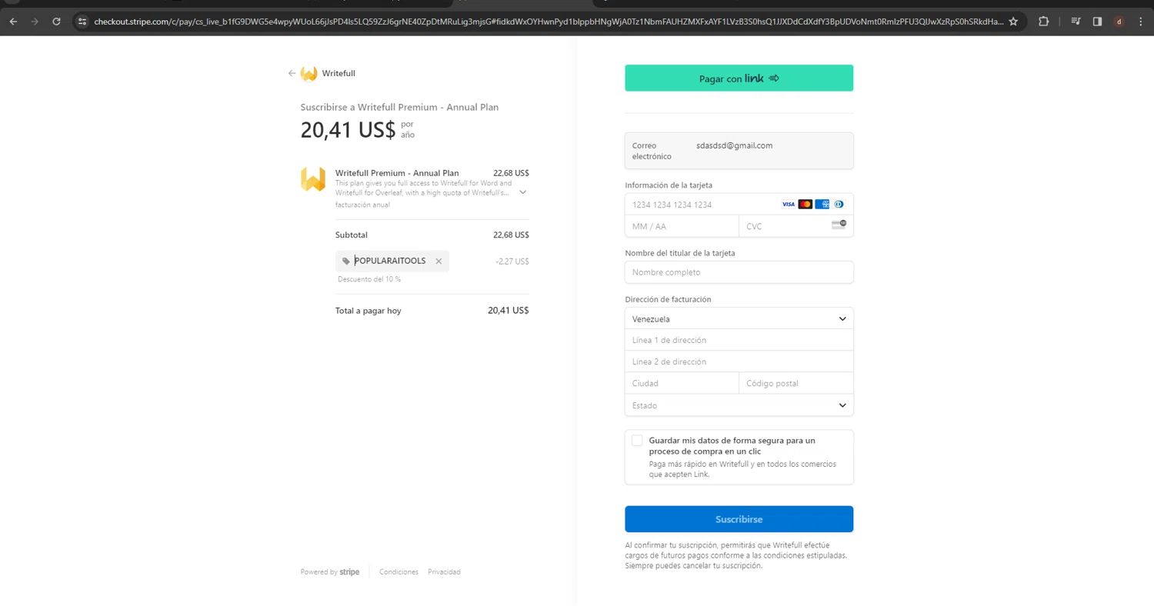Go back using browser back arrow
Viewport: 1154px width, 606px height.
13,22
